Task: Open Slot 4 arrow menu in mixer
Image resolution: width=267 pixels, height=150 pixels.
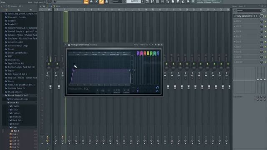Action: coord(234,31)
